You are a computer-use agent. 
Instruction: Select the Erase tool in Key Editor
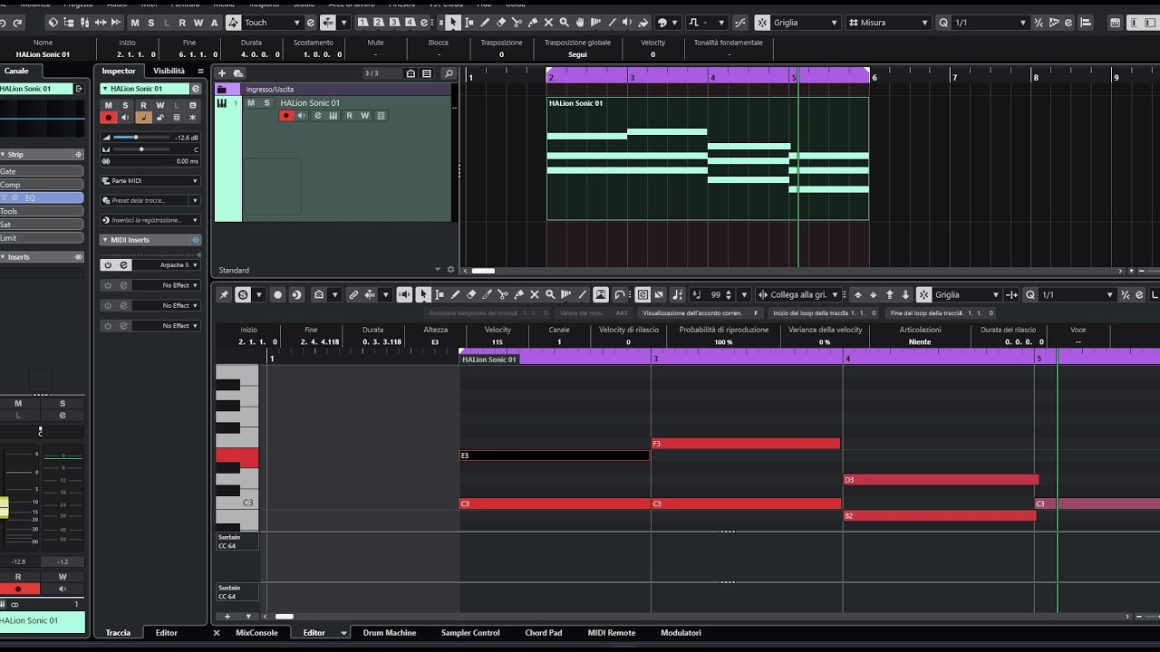point(471,294)
